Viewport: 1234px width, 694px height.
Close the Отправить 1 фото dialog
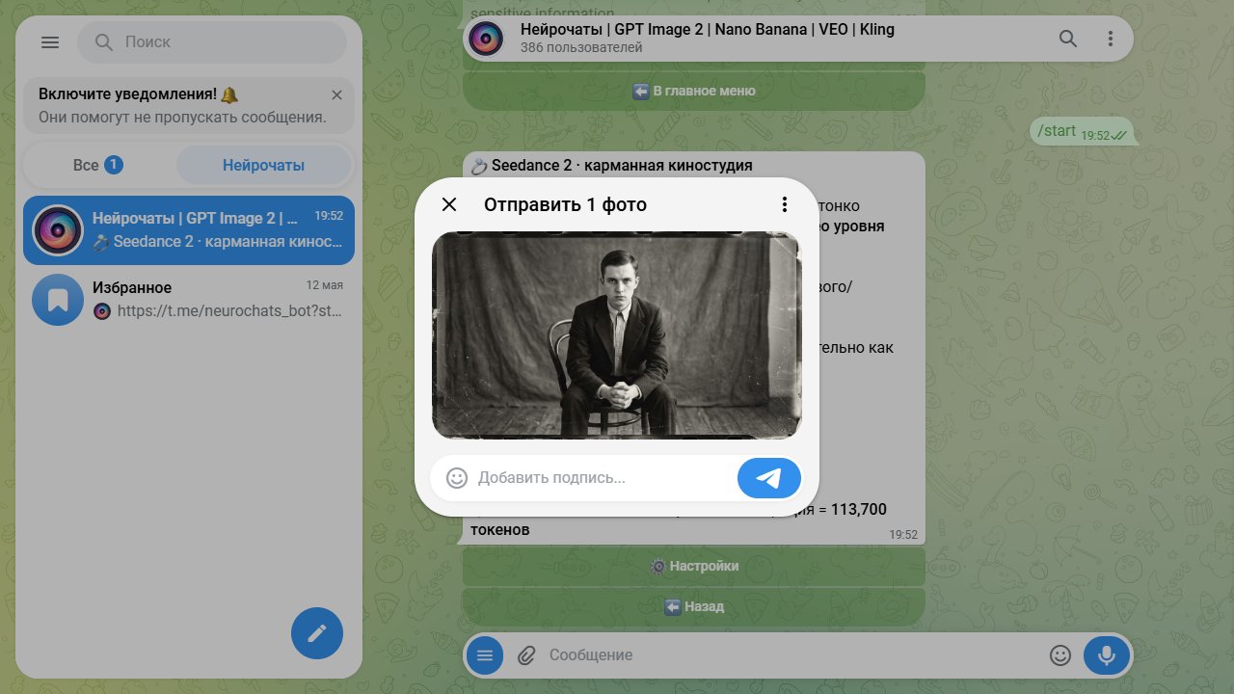tap(449, 204)
